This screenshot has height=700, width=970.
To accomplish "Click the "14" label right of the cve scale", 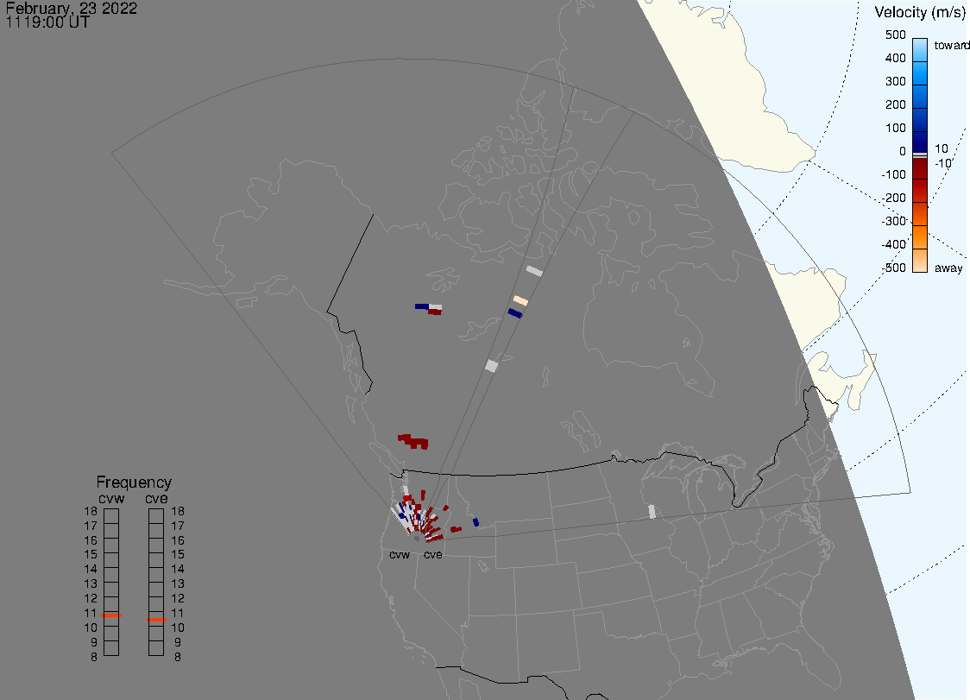I will click(x=178, y=570).
